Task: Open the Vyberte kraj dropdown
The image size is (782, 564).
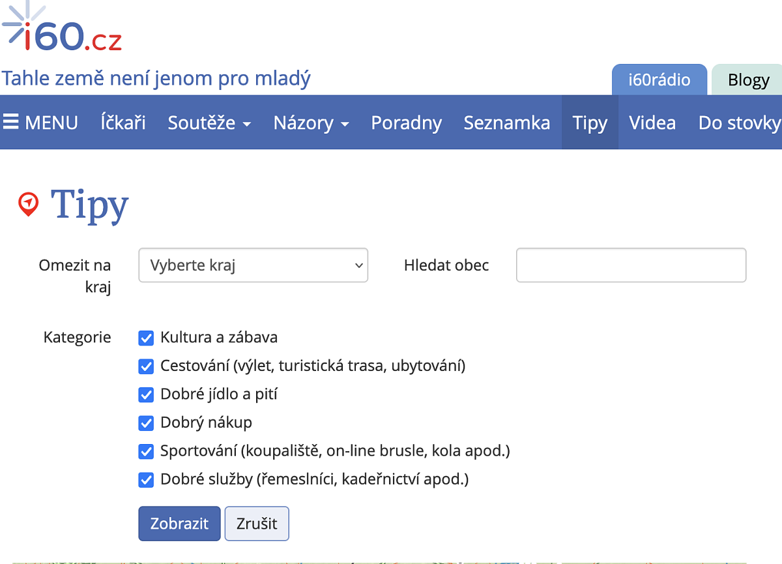Action: pos(253,265)
